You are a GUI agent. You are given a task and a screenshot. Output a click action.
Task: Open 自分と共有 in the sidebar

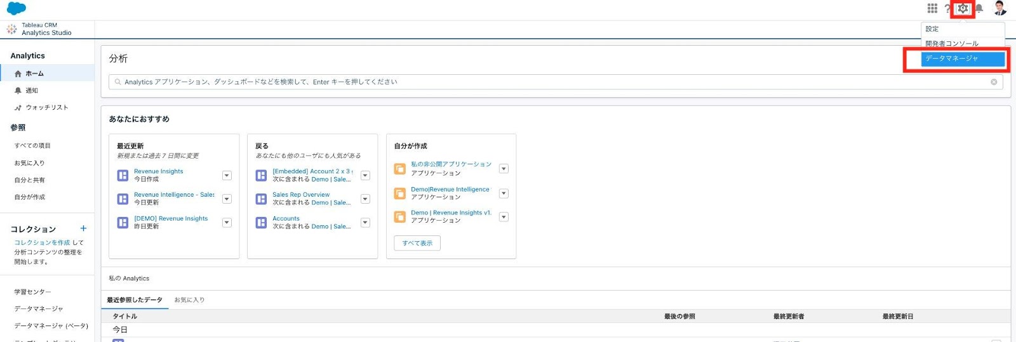(30, 180)
